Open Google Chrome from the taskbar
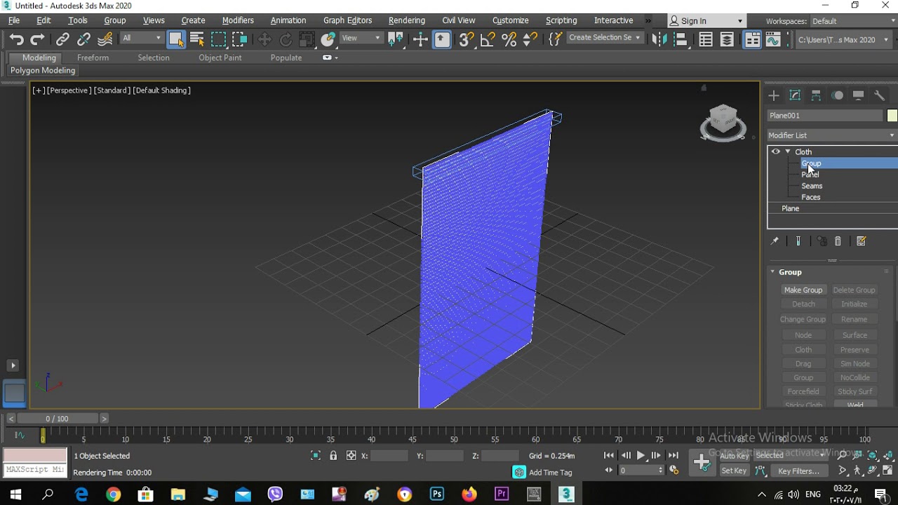The height and width of the screenshot is (505, 898). coord(114,494)
